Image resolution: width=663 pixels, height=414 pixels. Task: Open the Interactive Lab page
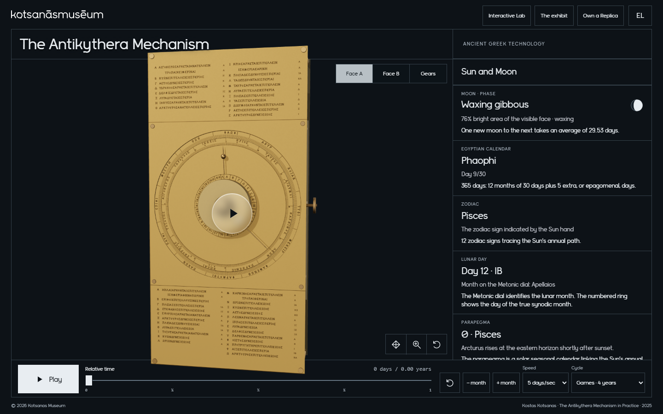pos(506,16)
